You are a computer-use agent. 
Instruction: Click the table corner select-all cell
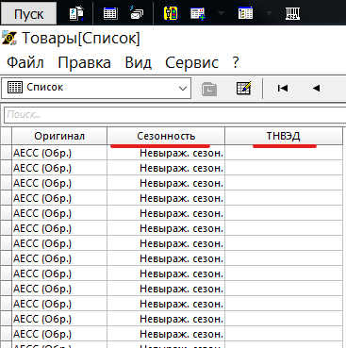point(6,136)
